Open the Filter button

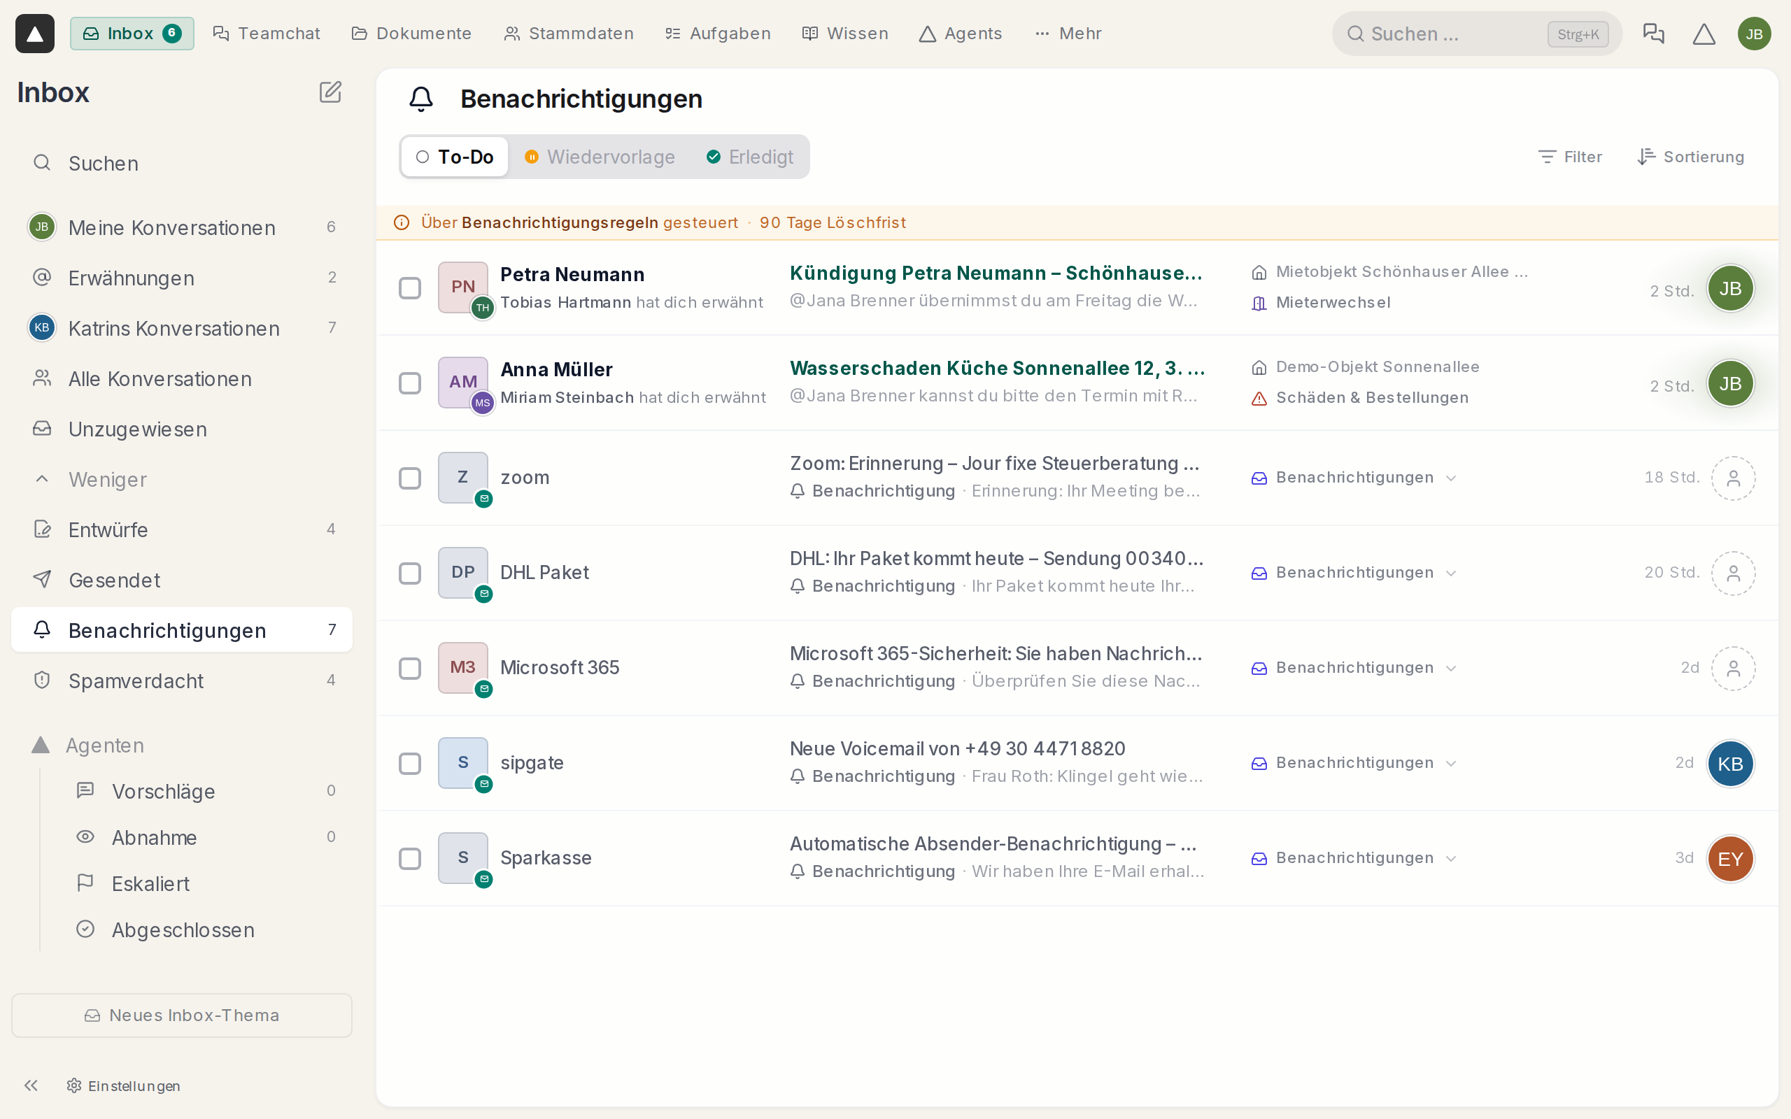pos(1570,157)
